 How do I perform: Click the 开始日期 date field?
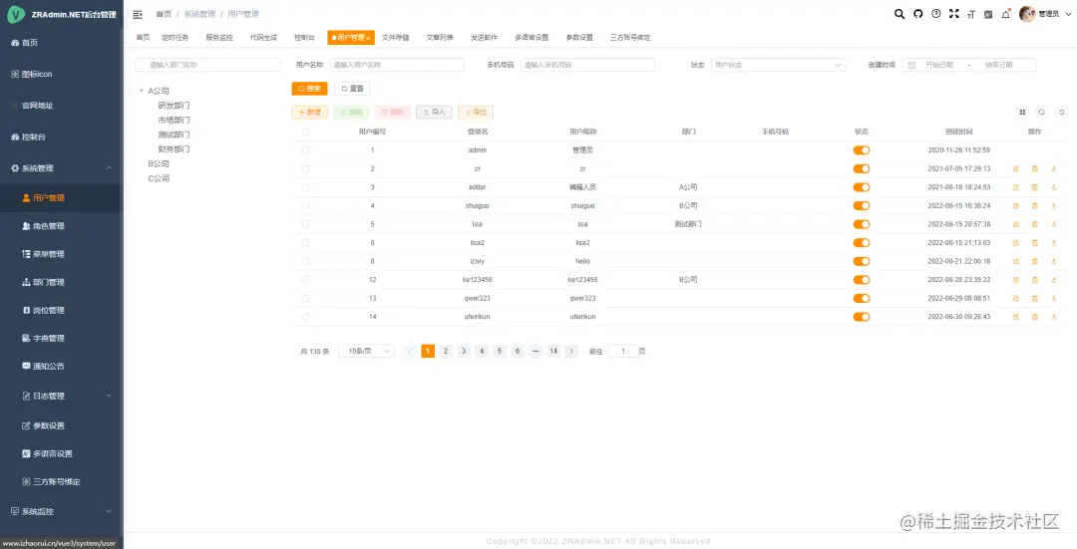(x=939, y=65)
